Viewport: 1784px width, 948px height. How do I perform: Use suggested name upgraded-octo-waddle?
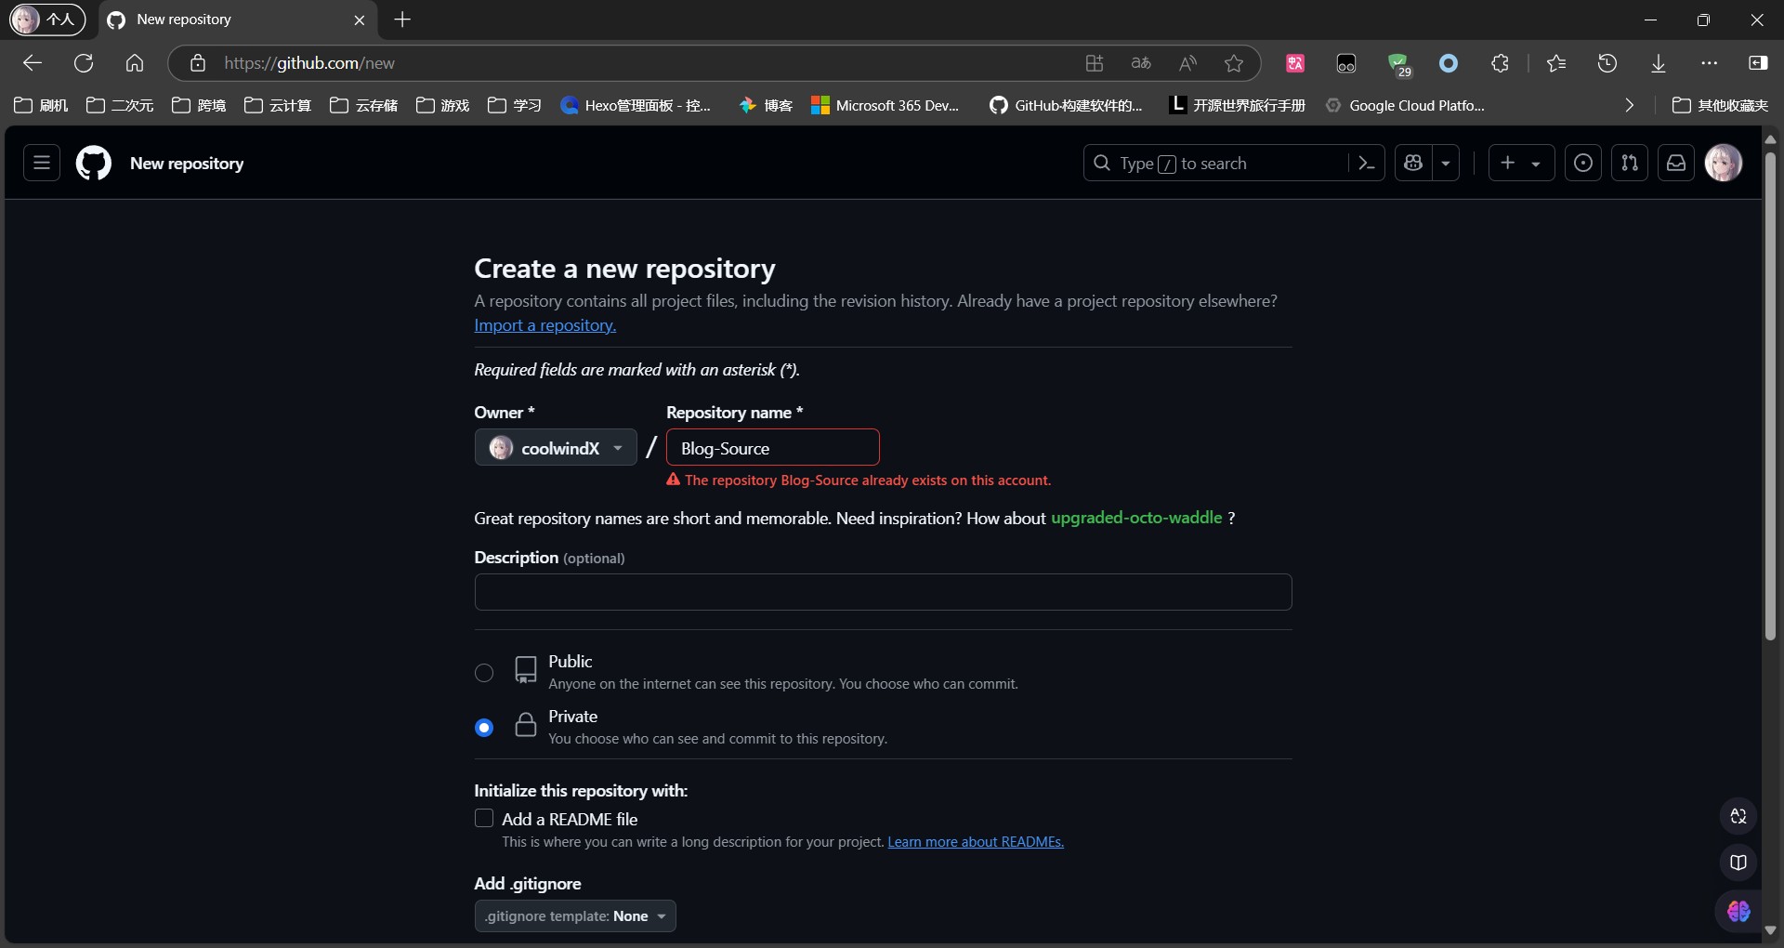[x=1136, y=518]
